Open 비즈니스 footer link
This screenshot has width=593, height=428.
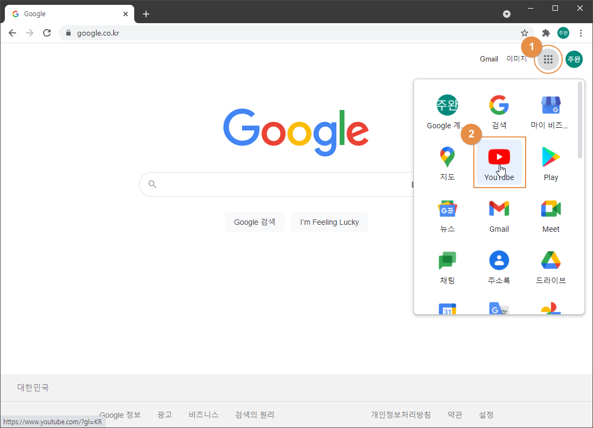(x=203, y=415)
